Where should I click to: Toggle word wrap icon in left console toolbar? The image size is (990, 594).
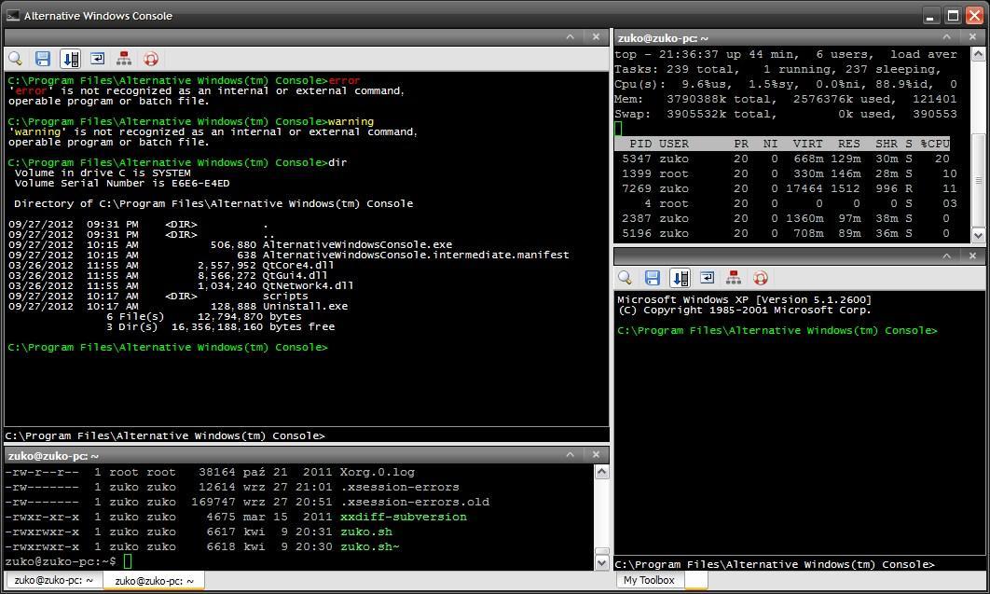click(97, 59)
